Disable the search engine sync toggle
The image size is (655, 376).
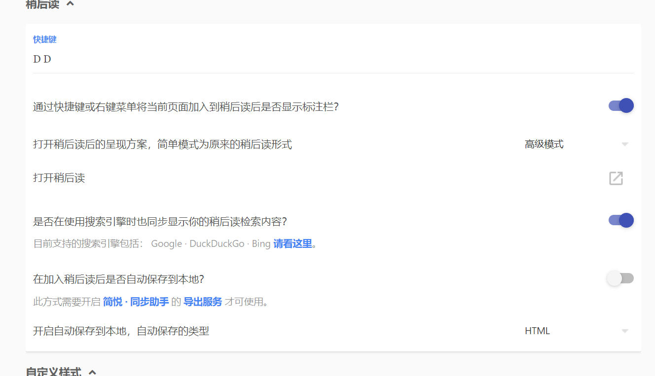coord(620,220)
